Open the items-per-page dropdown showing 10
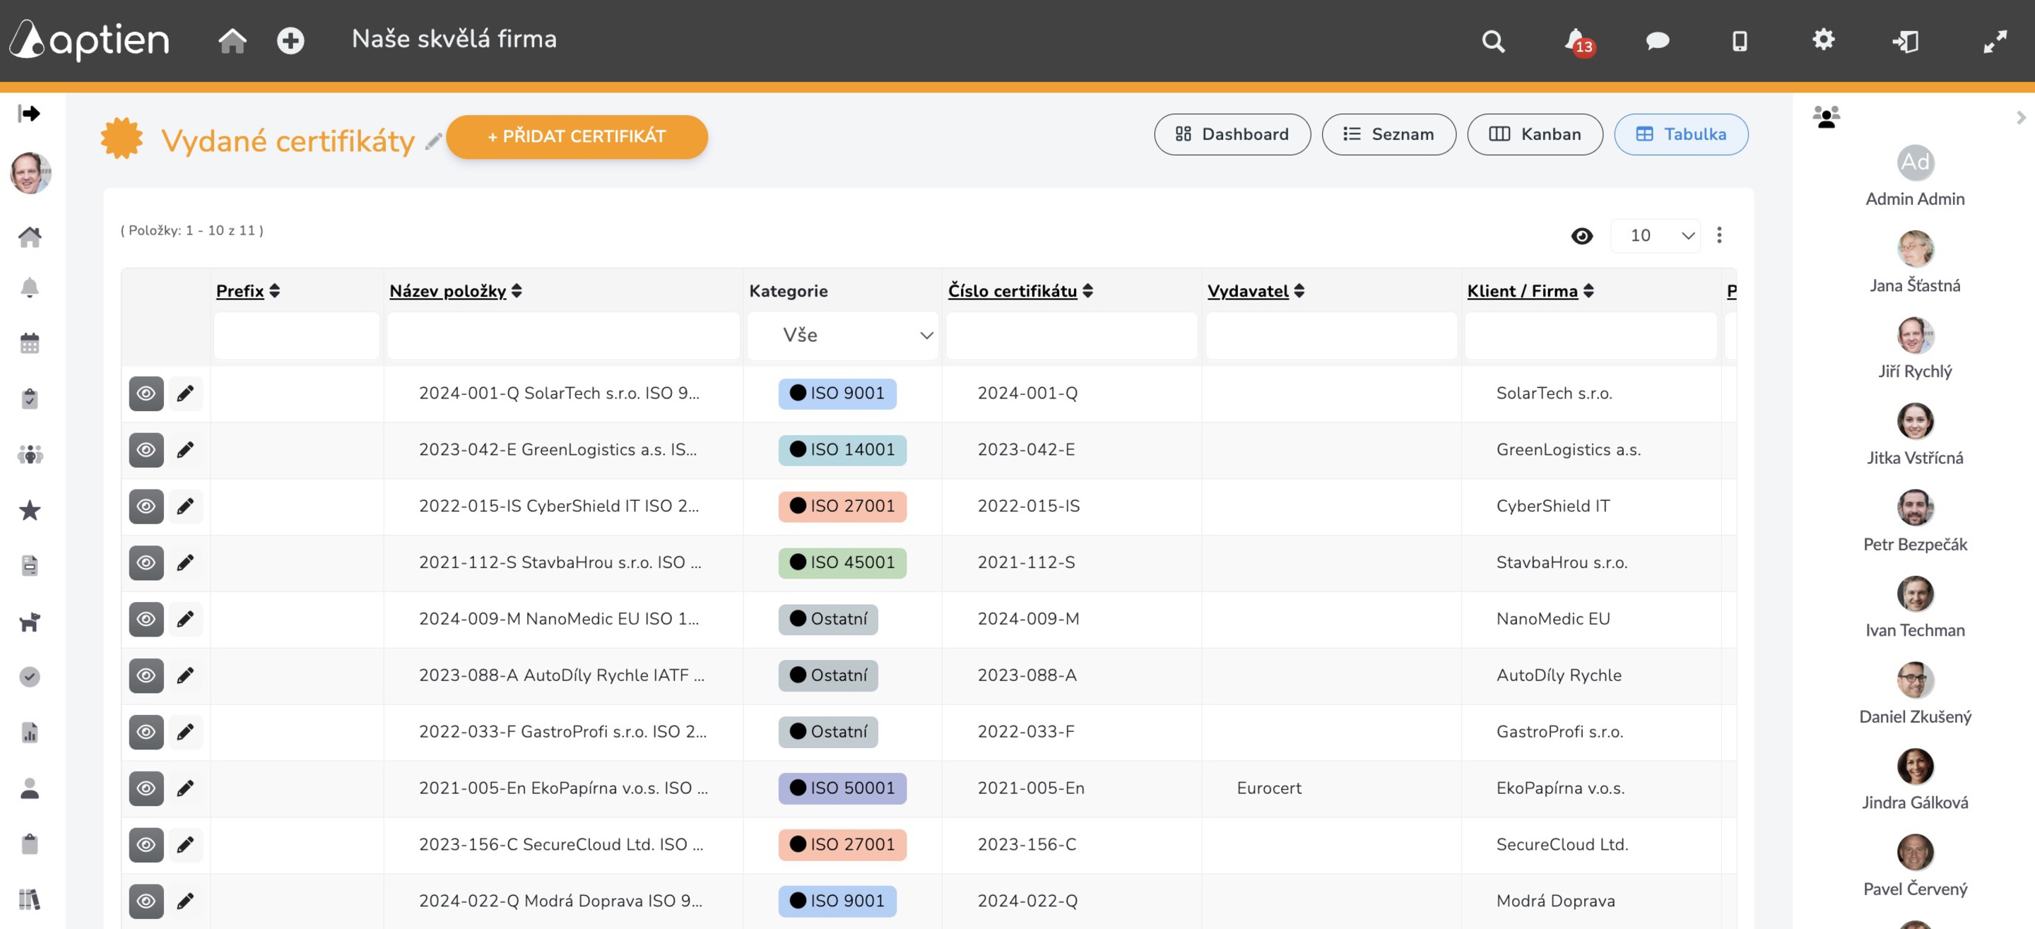Image resolution: width=2035 pixels, height=929 pixels. pos(1655,235)
